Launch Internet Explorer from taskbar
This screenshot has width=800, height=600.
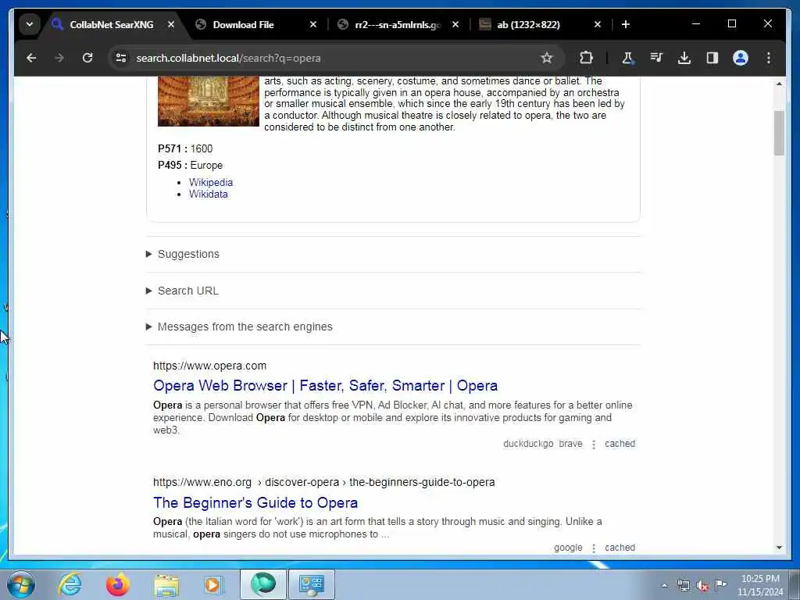70,584
